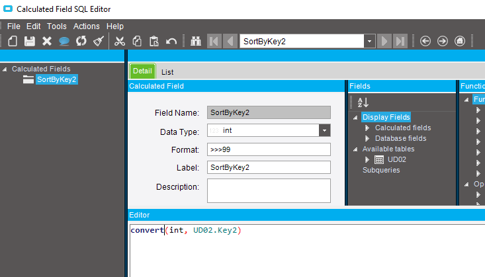Click the Available tables label
The height and width of the screenshot is (277, 485).
click(388, 149)
